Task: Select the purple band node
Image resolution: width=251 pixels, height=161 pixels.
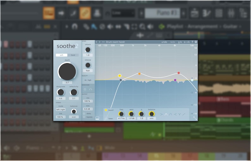Action: [x=175, y=80]
